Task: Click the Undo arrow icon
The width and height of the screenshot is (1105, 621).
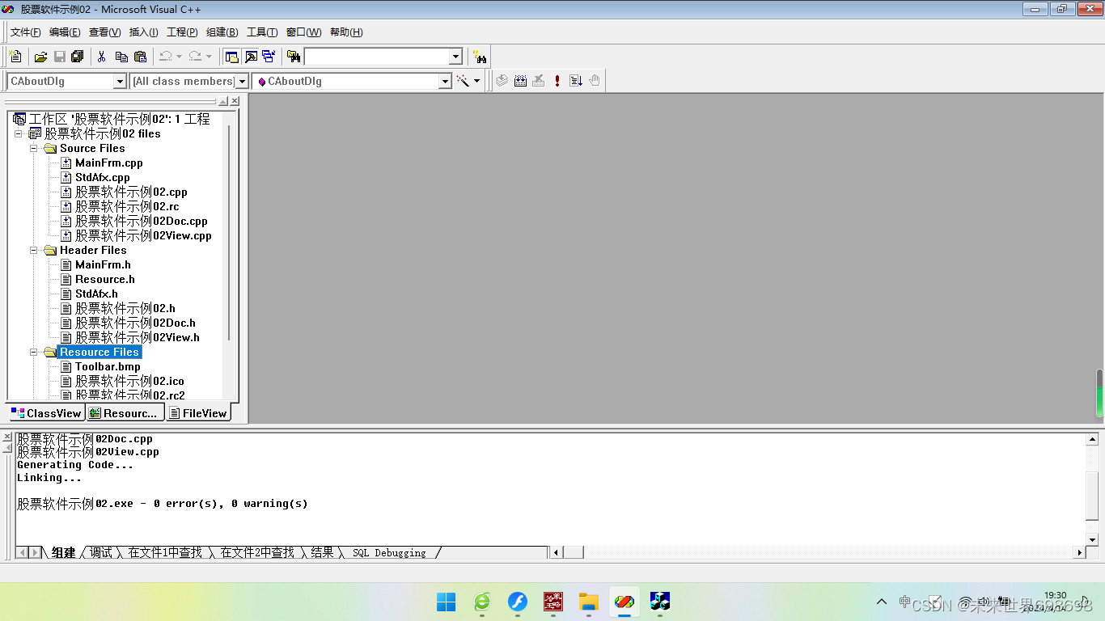Action: click(x=165, y=57)
